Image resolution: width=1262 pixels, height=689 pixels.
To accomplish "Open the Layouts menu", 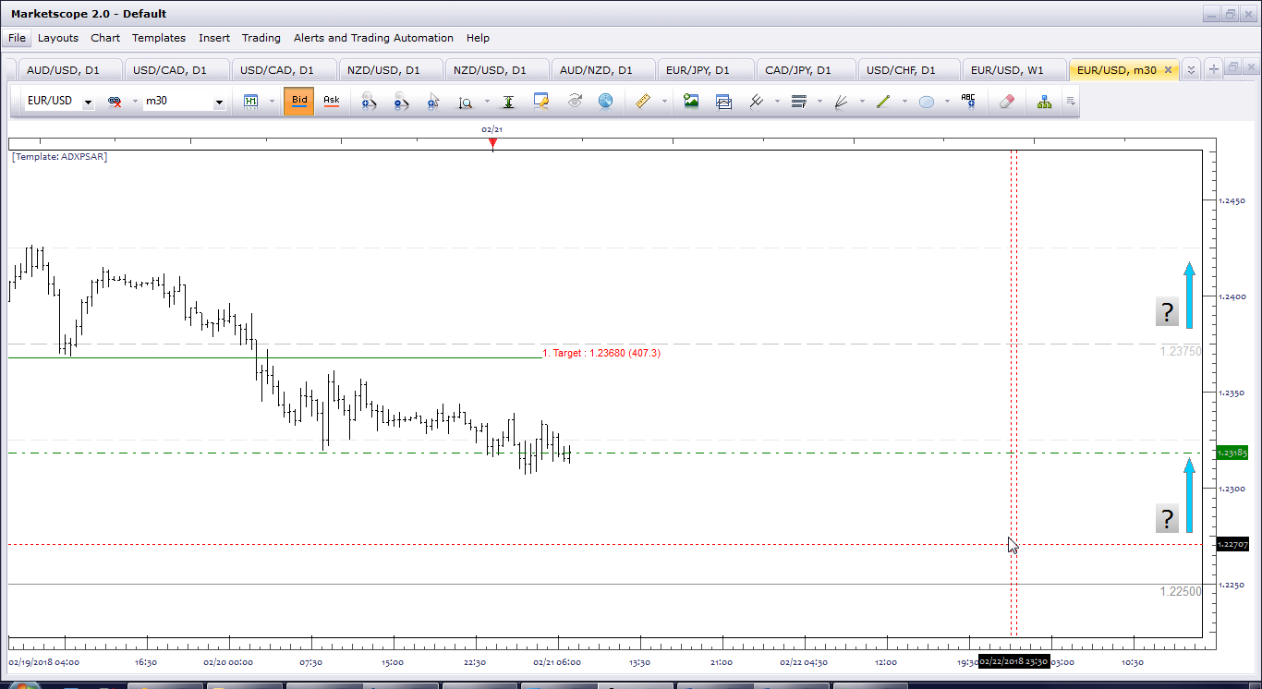I will coord(58,38).
